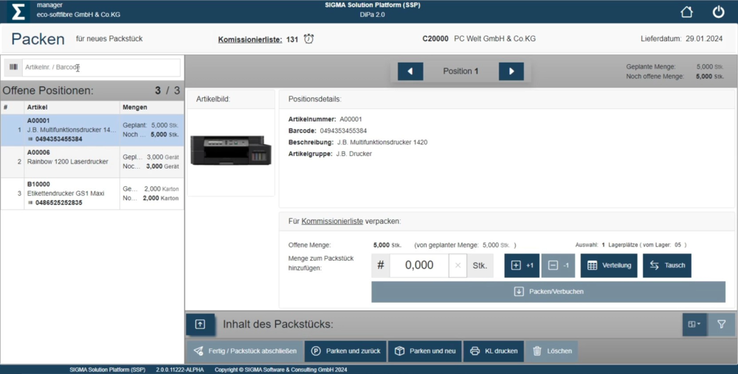738x374 pixels.
Task: Click the barcode scanner icon
Action: pos(13,68)
